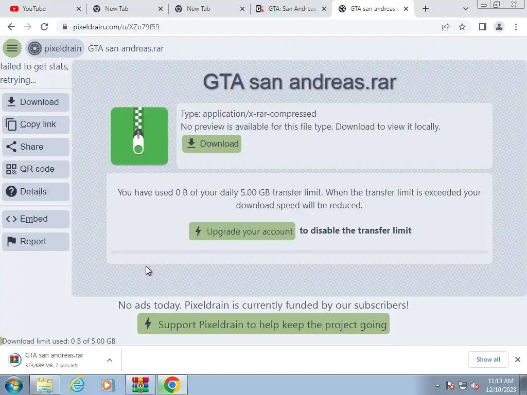View site information lock icon
Screen dimensions: 527x395
point(65,27)
